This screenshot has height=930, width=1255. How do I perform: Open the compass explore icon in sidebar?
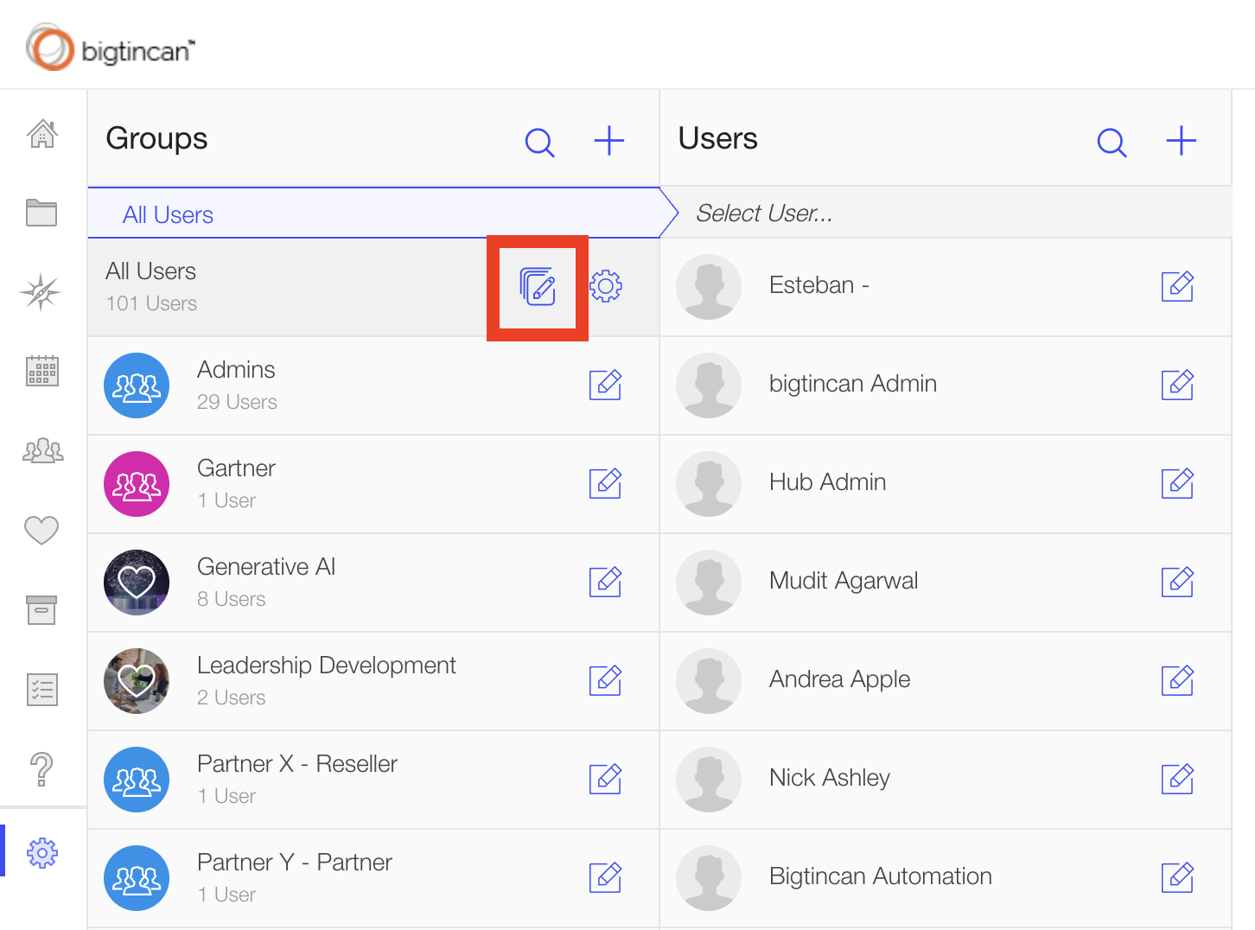[41, 292]
